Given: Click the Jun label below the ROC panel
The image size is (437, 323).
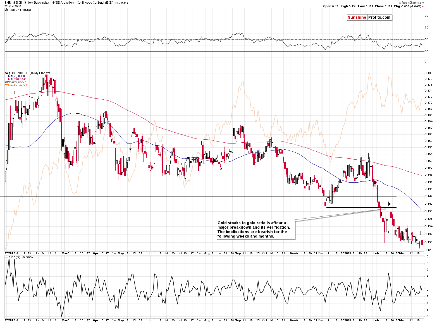Looking at the screenshot, I should (x=151, y=320).
